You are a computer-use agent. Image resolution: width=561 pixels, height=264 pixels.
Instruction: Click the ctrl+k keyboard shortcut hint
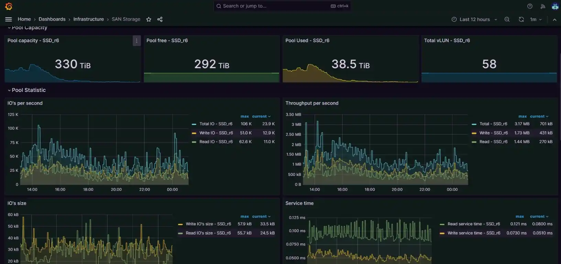coord(340,6)
